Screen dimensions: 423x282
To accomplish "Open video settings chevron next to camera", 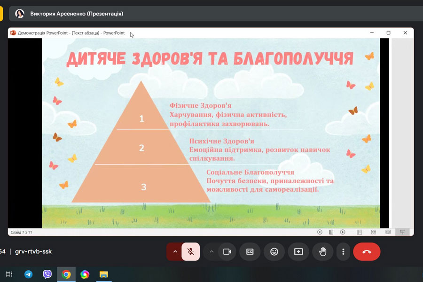I will [x=212, y=251].
